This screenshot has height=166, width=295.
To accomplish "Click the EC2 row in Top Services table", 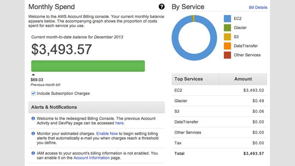I will click(x=219, y=90).
